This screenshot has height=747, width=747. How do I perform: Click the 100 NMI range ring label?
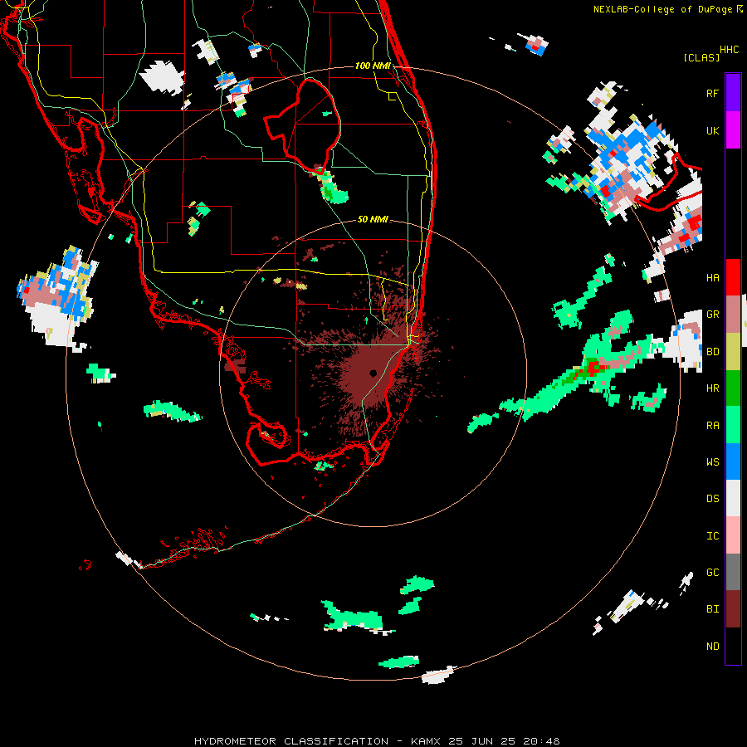[373, 66]
